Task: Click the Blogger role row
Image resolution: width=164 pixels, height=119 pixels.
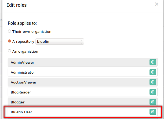Action: [83, 102]
